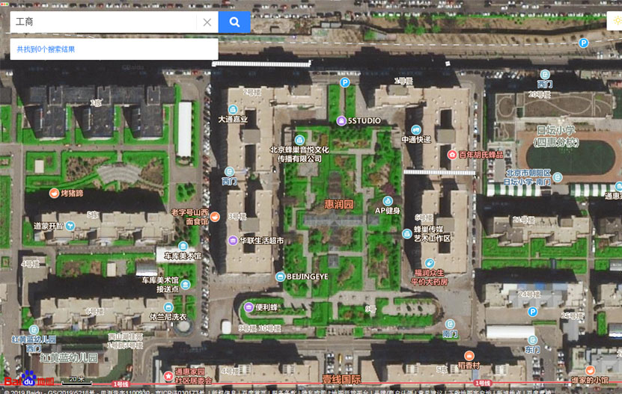
Task: Click the 惠润园 community label
Action: pyautogui.click(x=339, y=204)
